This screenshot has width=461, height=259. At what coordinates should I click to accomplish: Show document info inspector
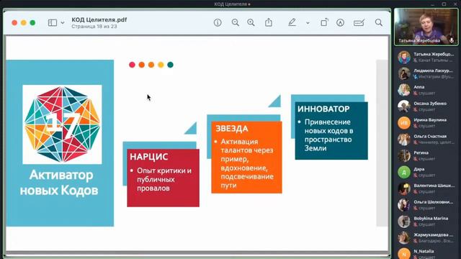coord(218,22)
